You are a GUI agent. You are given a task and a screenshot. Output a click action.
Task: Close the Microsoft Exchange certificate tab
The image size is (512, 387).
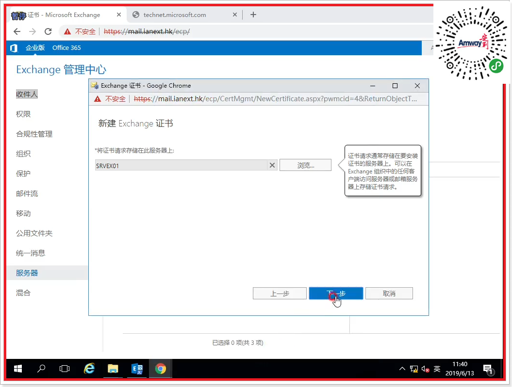(x=118, y=15)
